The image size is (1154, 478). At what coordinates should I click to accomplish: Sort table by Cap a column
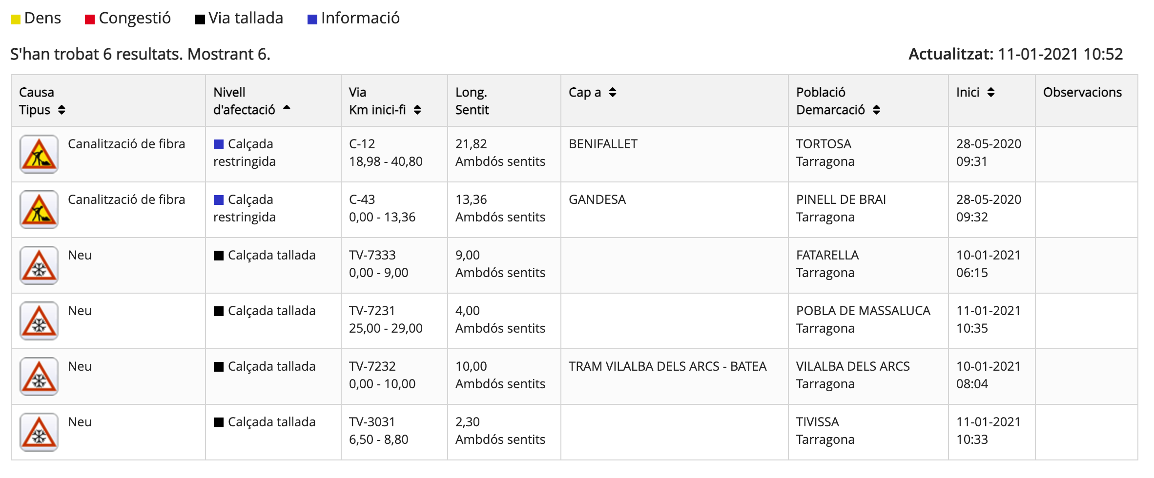coord(613,92)
